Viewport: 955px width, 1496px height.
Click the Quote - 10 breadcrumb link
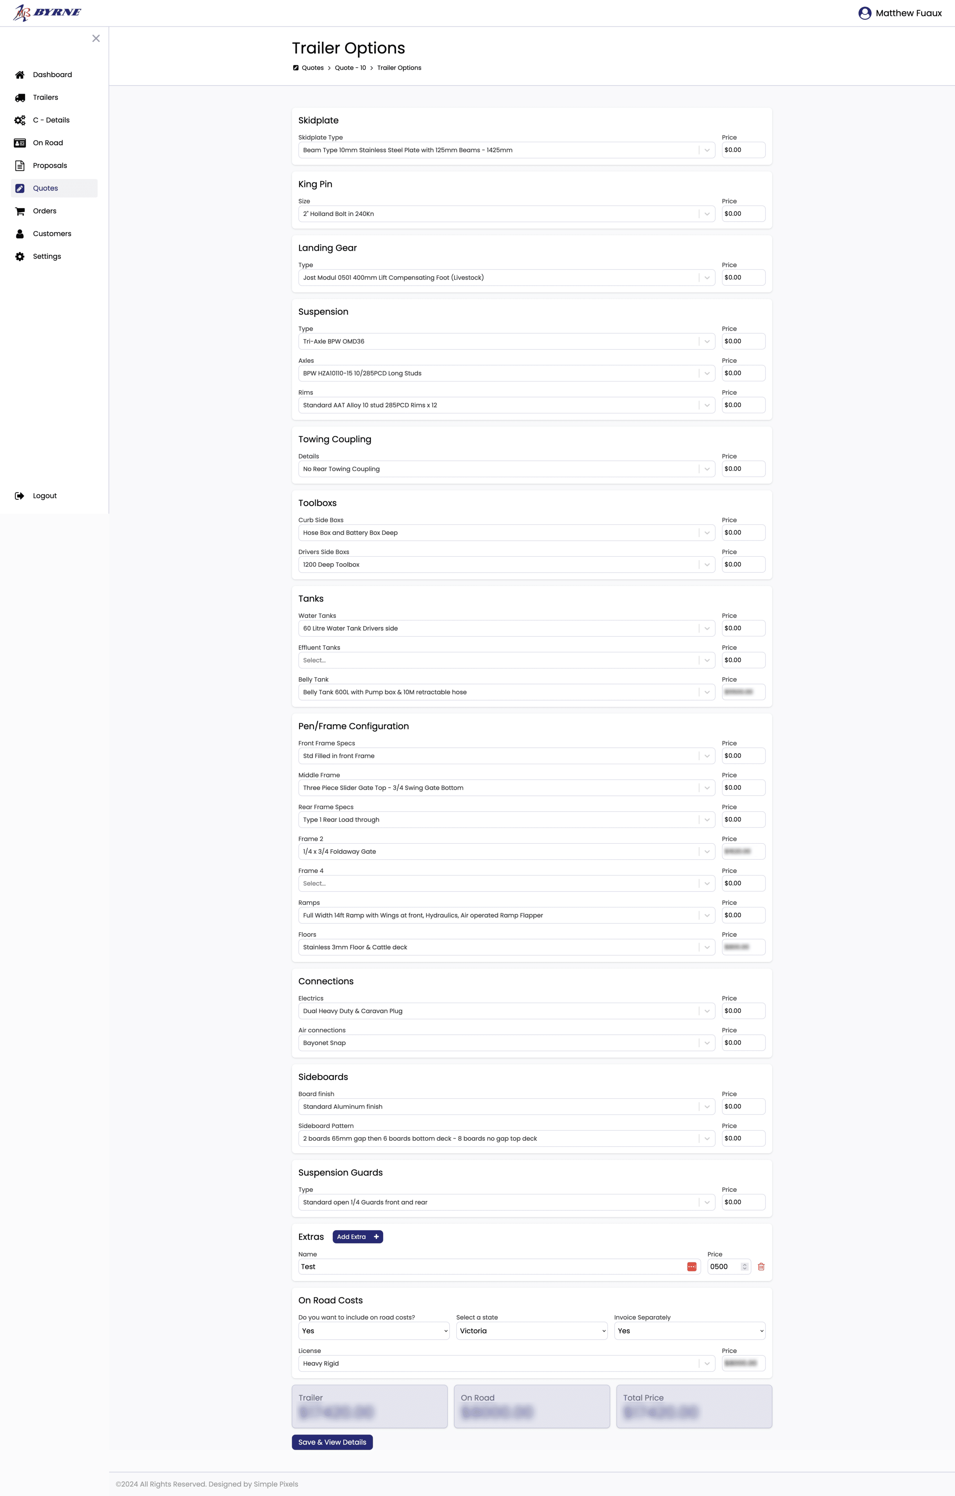[x=350, y=68]
